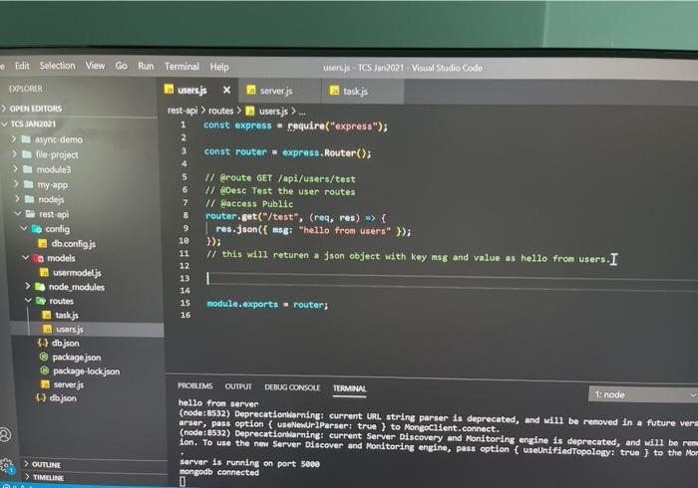
Task: Open the Terminal menu
Action: pos(181,67)
